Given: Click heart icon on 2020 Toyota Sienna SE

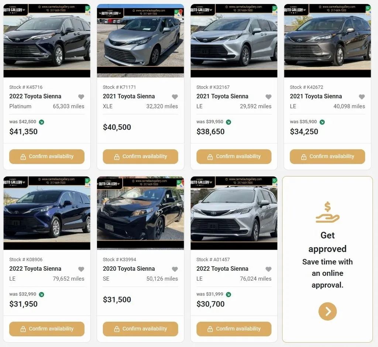Looking at the screenshot, I should pos(175,269).
